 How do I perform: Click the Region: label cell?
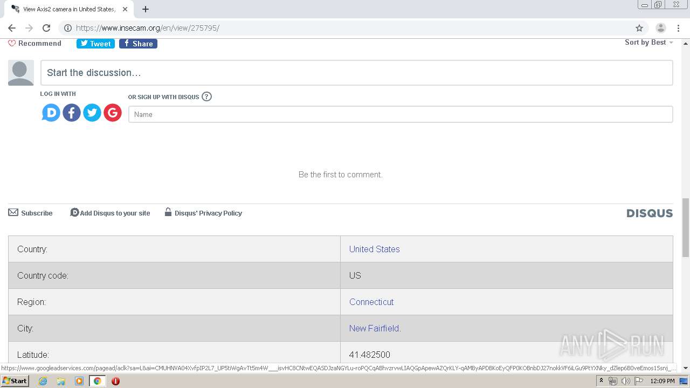click(x=174, y=302)
